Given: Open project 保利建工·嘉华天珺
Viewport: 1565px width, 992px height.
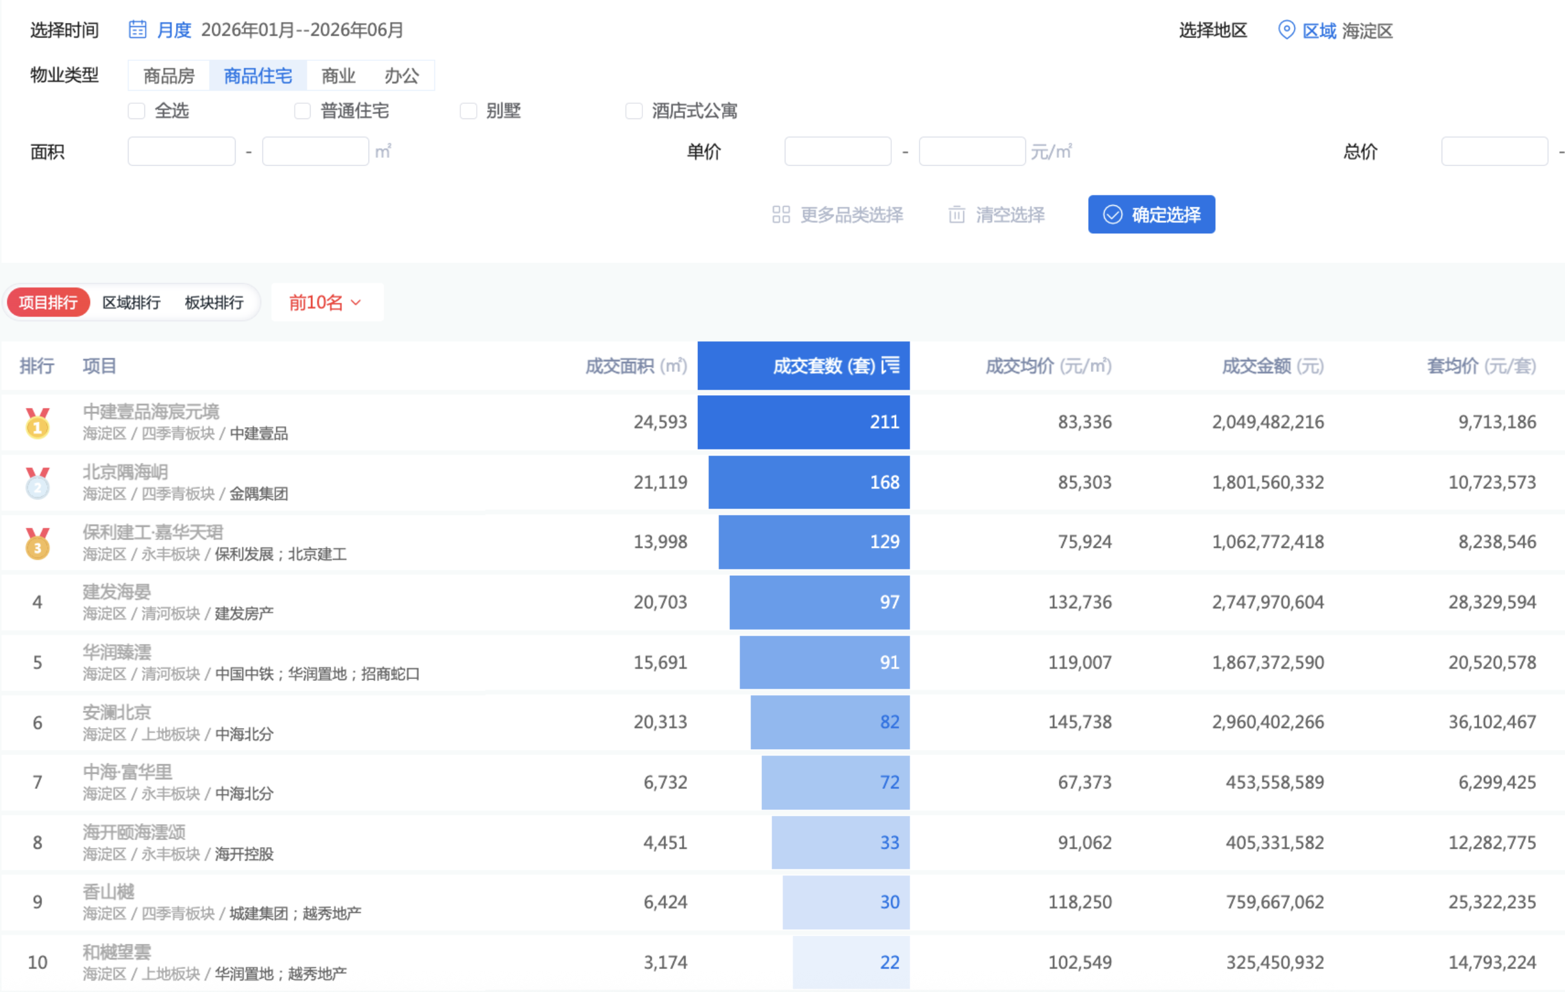Looking at the screenshot, I should [153, 532].
